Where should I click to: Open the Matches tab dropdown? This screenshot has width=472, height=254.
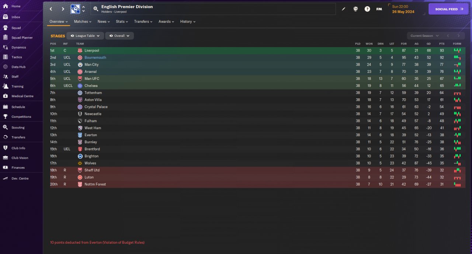coord(83,21)
